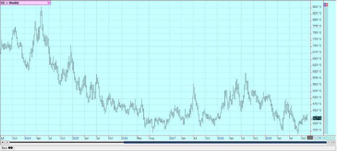Image resolution: width=337 pixels, height=151 pixels.
Task: Click the 500^0 price axis label
Action: (x=317, y=97)
